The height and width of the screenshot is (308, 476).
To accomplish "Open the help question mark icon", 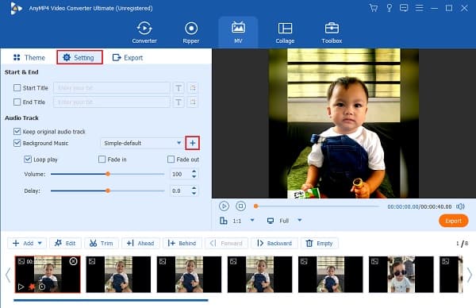I will [389, 8].
